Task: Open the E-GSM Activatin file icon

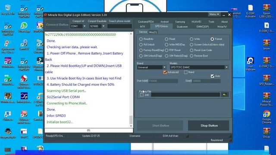Action: (x=250, y=11)
